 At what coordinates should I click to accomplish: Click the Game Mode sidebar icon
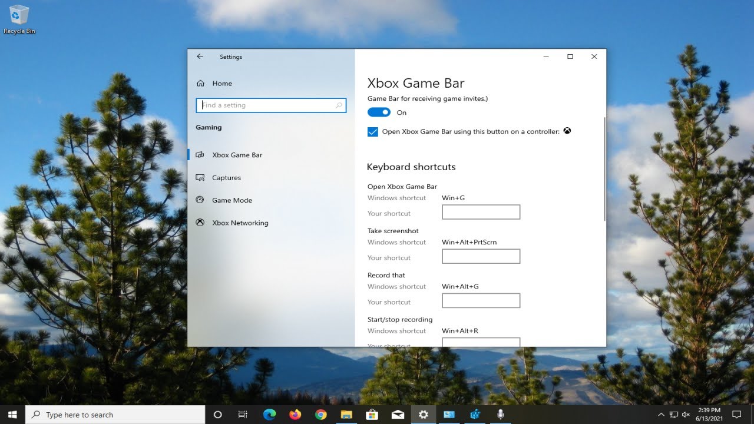pyautogui.click(x=200, y=200)
